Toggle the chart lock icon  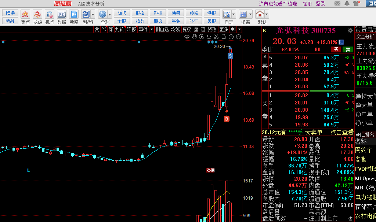[x=224, y=37]
